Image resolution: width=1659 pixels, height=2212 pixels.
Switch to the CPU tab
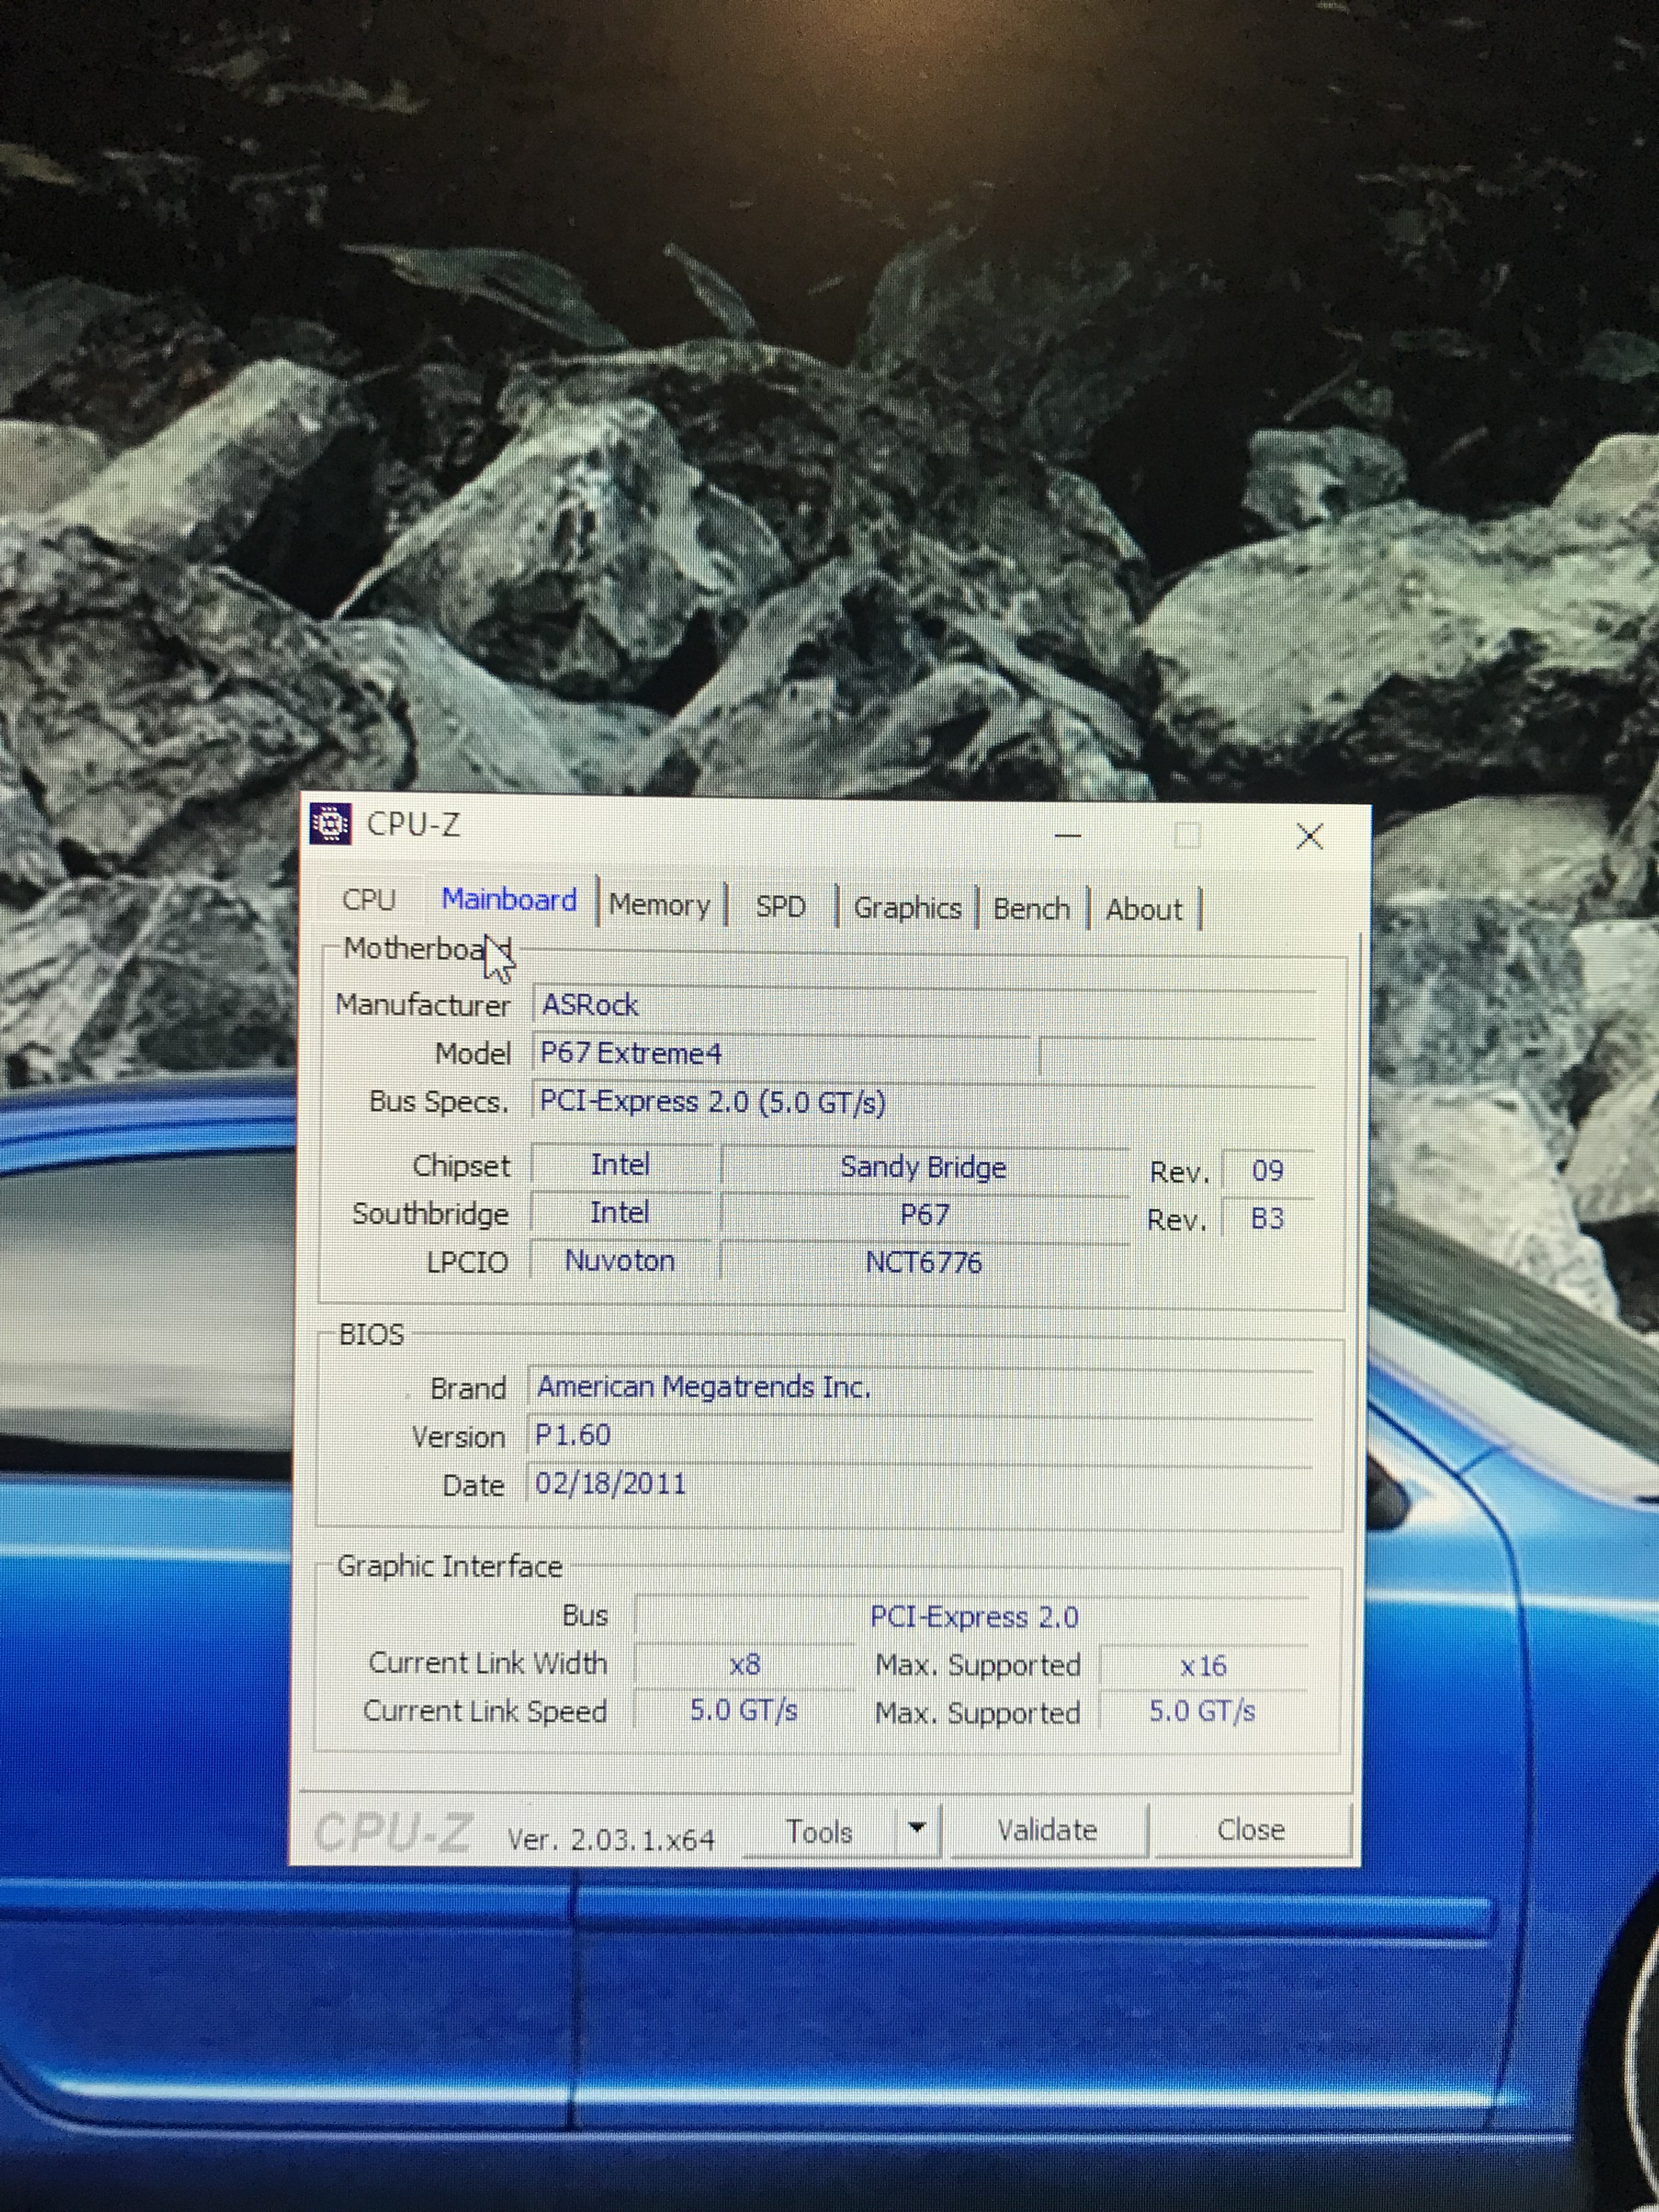(x=369, y=900)
